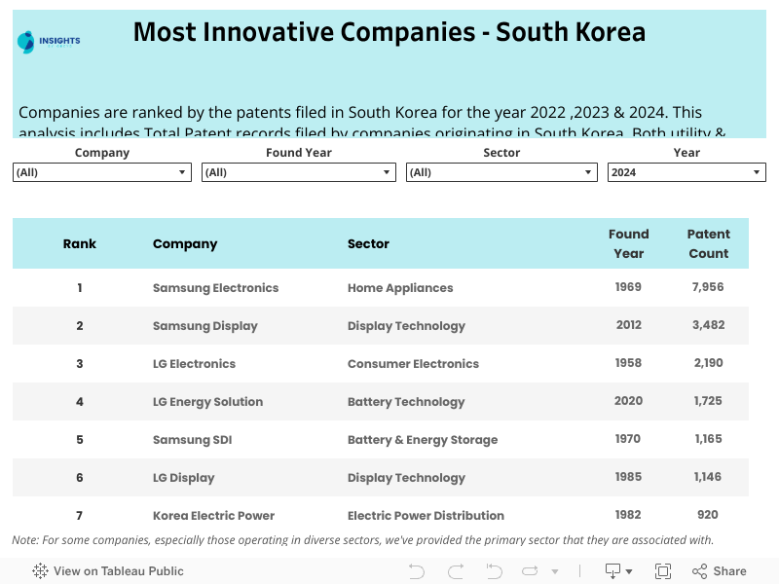Open the Download menu icon
The height and width of the screenshot is (584, 779).
618,571
